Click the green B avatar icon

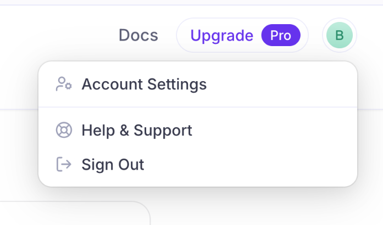pos(339,36)
